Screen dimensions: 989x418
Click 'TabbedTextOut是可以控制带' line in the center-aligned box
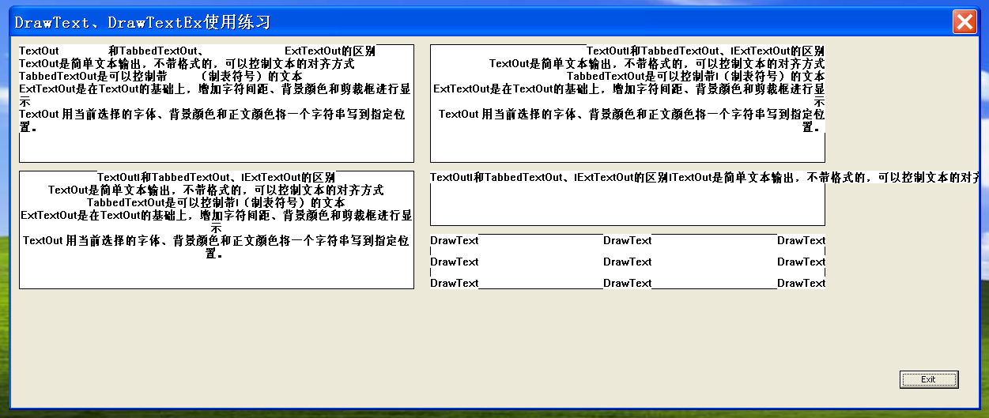(216, 203)
